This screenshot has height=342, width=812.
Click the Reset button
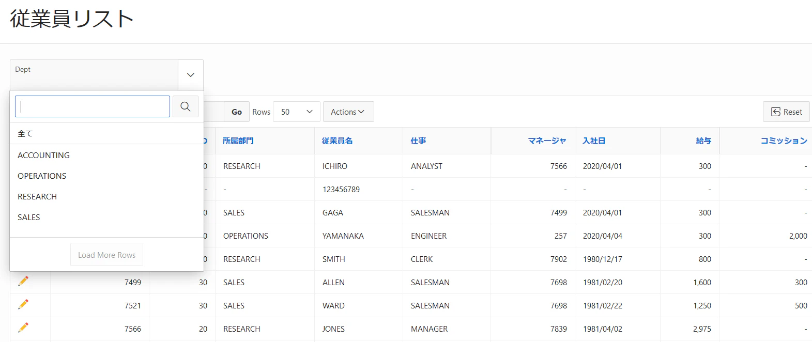[786, 112]
